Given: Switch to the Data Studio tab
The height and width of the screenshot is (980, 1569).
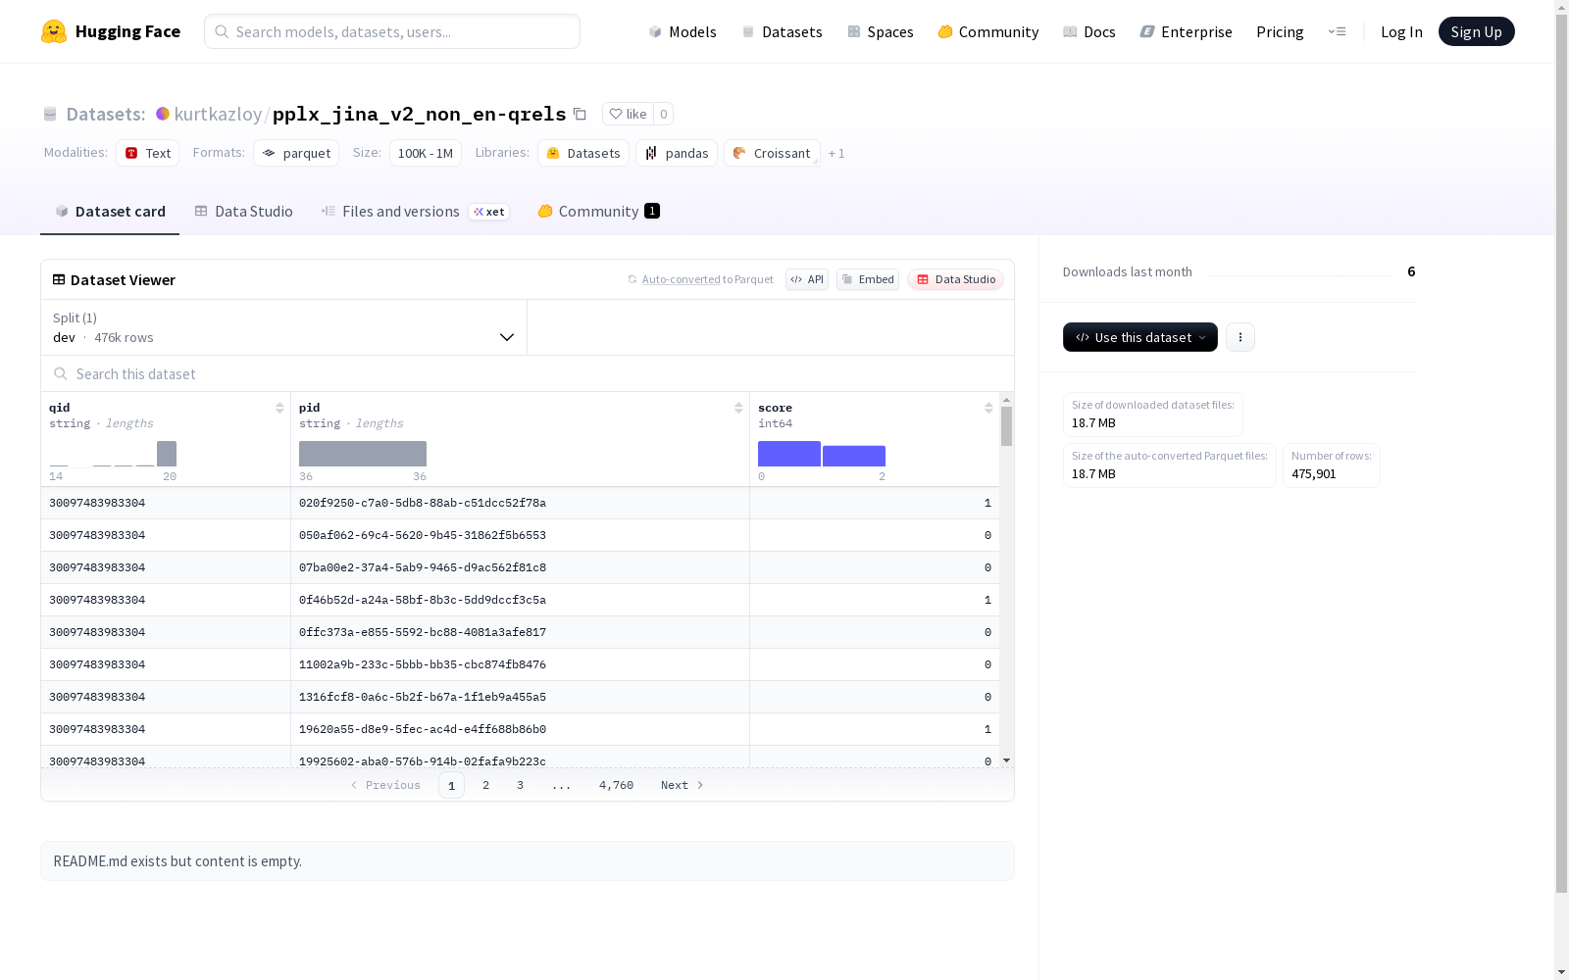Looking at the screenshot, I should pos(244,212).
